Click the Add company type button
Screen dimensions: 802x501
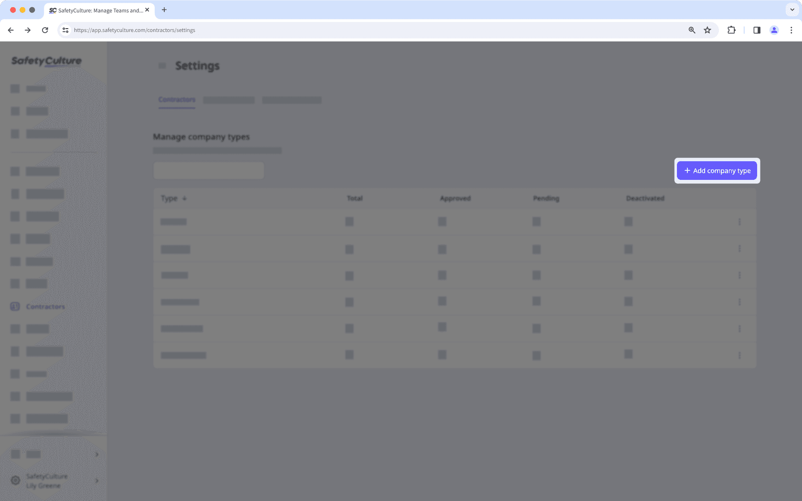pos(717,170)
